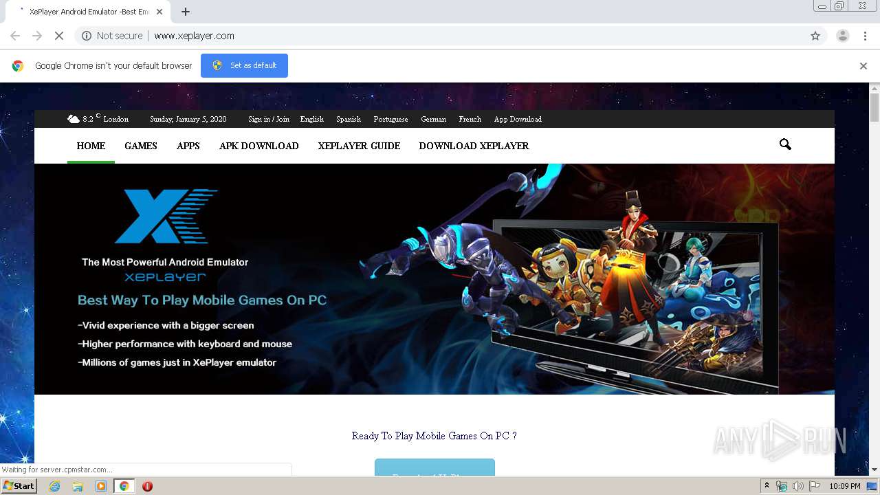Click App Download link
880x495 pixels.
[518, 119]
